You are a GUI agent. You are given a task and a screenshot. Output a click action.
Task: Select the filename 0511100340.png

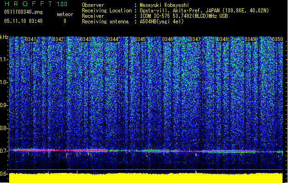(23, 12)
